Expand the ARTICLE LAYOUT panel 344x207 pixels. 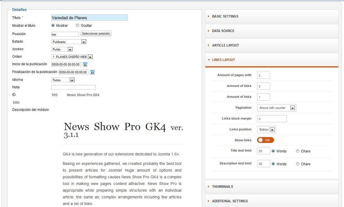click(x=271, y=45)
